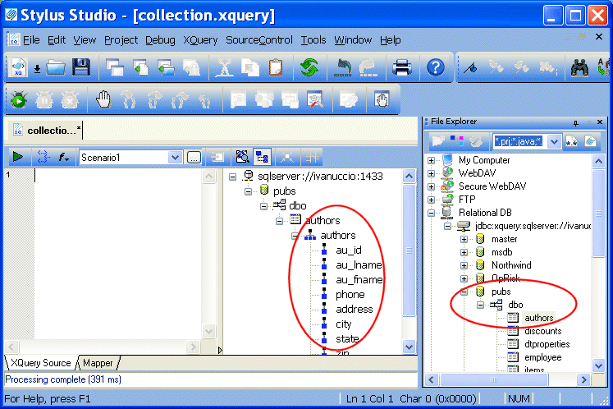Click the binoculars Find icon

click(x=579, y=67)
